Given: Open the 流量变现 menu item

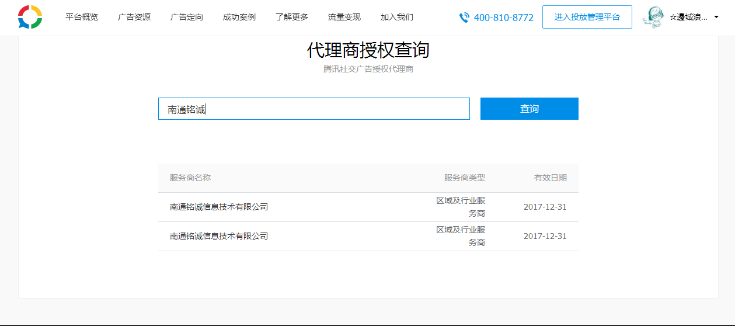Looking at the screenshot, I should (344, 17).
